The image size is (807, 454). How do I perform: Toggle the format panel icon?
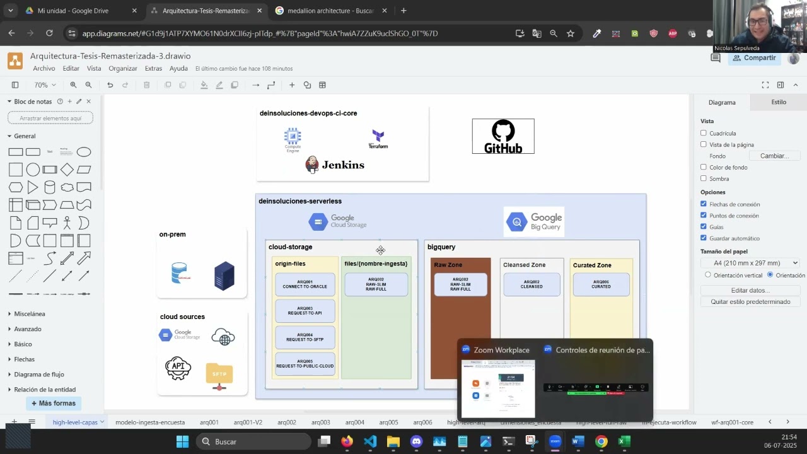click(x=781, y=85)
